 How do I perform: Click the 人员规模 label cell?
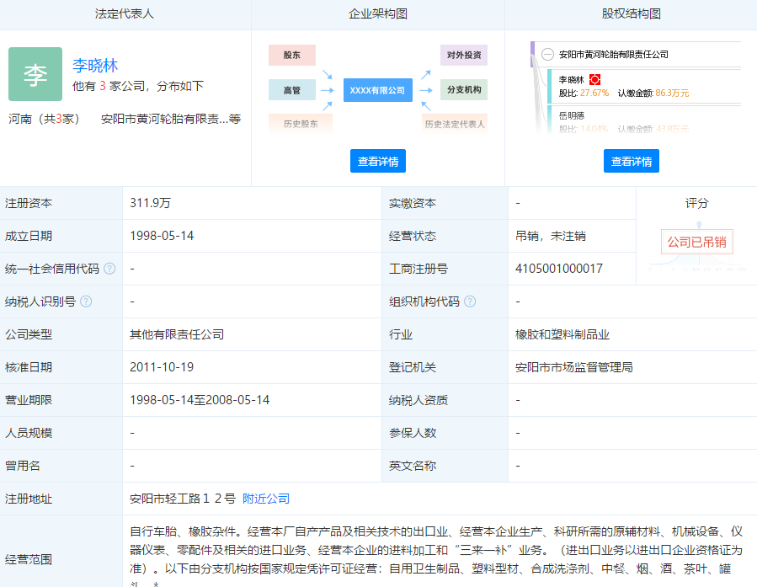[61, 433]
